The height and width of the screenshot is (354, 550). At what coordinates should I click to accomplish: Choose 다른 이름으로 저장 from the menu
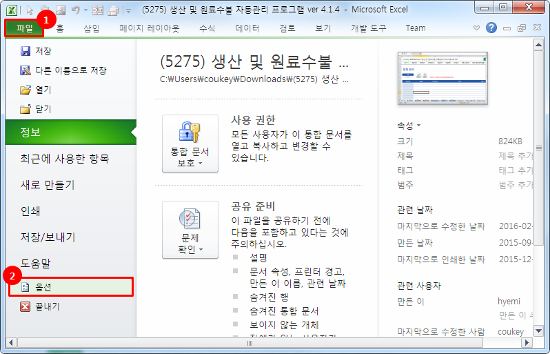70,70
